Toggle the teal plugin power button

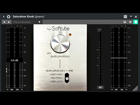(x=136, y=22)
